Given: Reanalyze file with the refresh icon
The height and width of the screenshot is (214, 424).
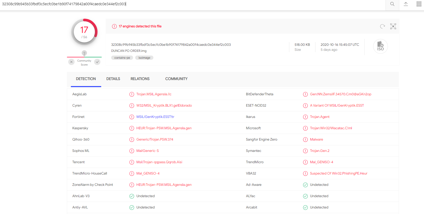Looking at the screenshot, I should click(x=383, y=26).
